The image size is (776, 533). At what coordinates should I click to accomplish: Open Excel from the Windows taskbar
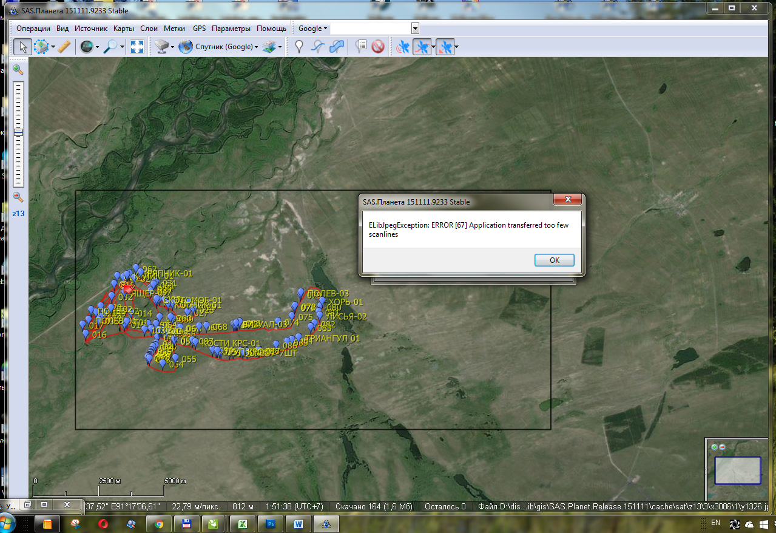tap(242, 523)
